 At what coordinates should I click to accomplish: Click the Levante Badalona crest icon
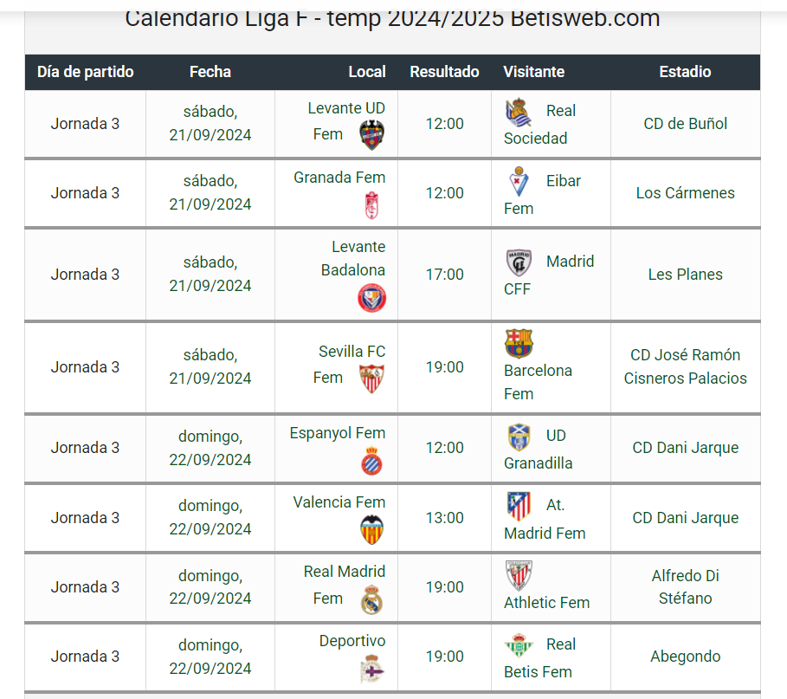click(x=371, y=298)
